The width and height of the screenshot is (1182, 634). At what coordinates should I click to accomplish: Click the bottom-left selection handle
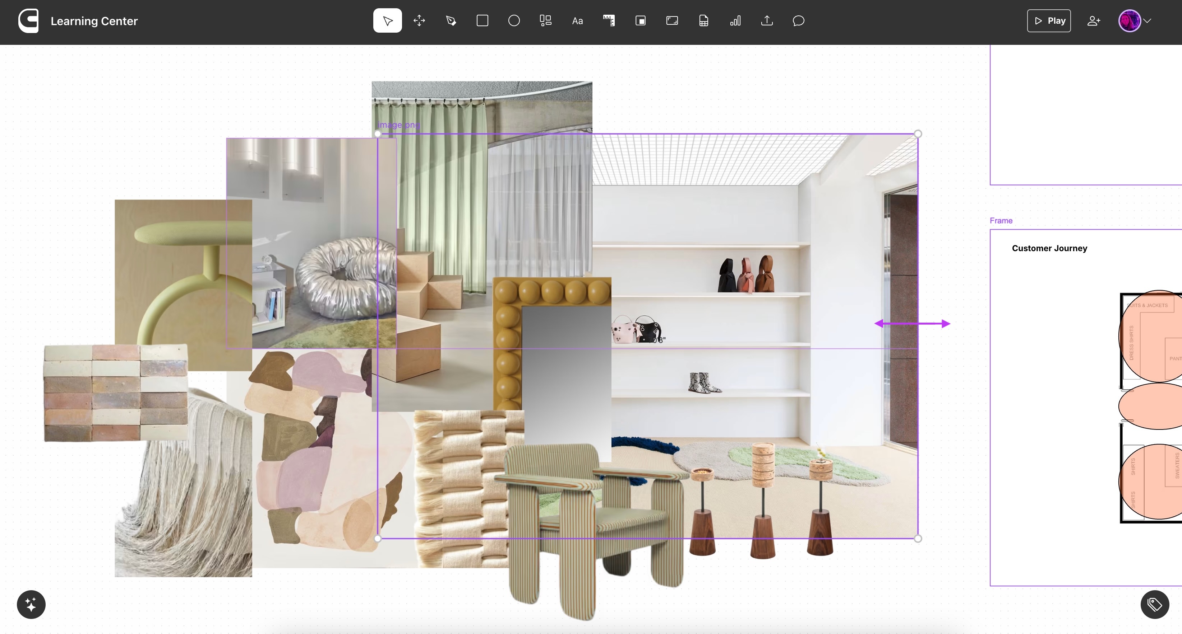tap(378, 539)
